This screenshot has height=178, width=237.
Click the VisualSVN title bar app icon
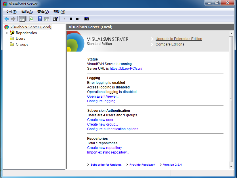(5, 4)
